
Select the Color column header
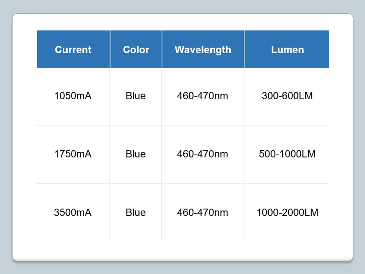136,49
